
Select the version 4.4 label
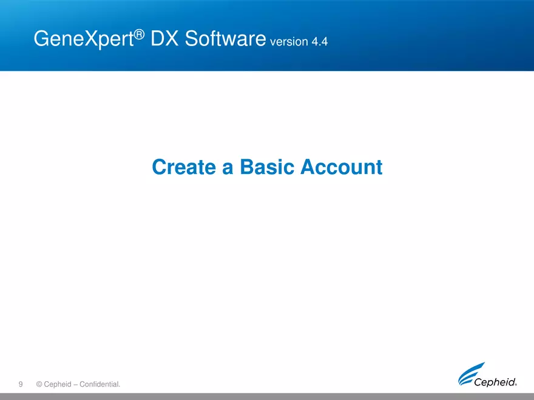coord(299,42)
